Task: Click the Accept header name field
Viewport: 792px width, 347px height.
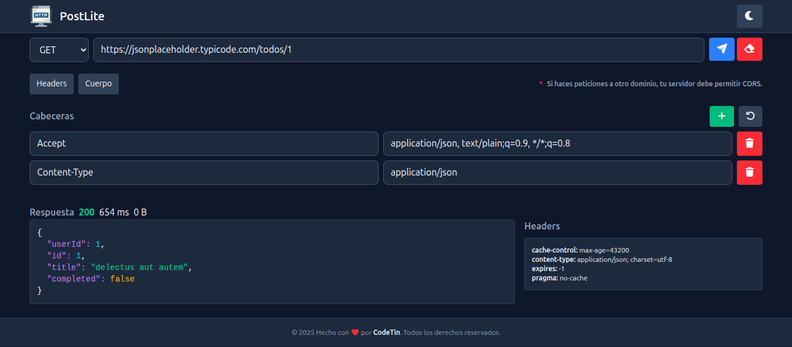Action: 204,144
